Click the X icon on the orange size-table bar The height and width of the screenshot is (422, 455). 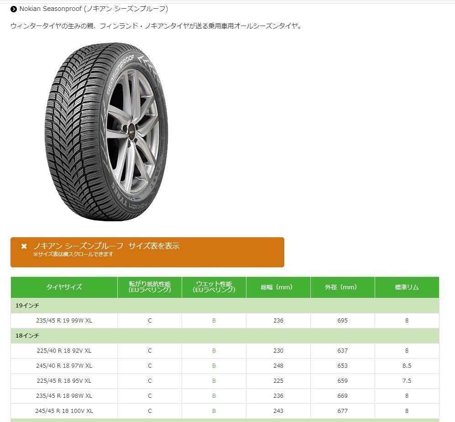point(24,246)
